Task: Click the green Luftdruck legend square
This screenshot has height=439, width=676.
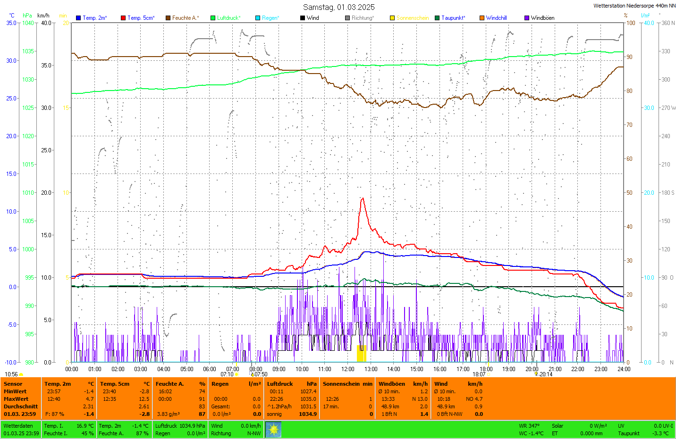Action: (x=213, y=18)
